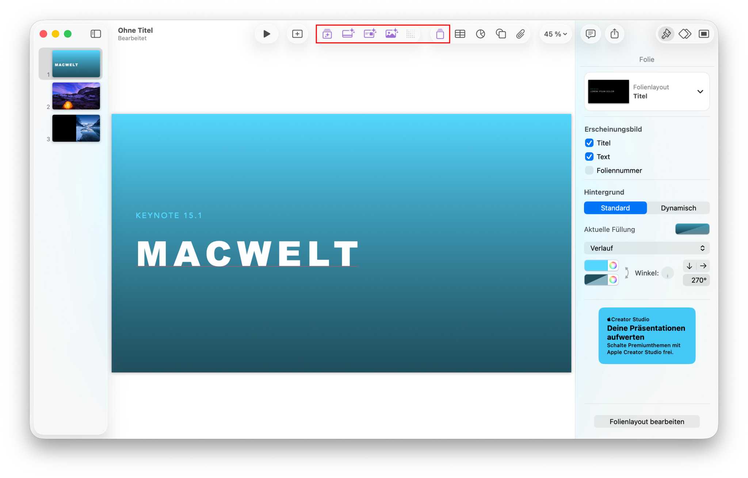Click the purple generate-presentation stack icon
Screen dimensions: 748x478
tap(327, 34)
